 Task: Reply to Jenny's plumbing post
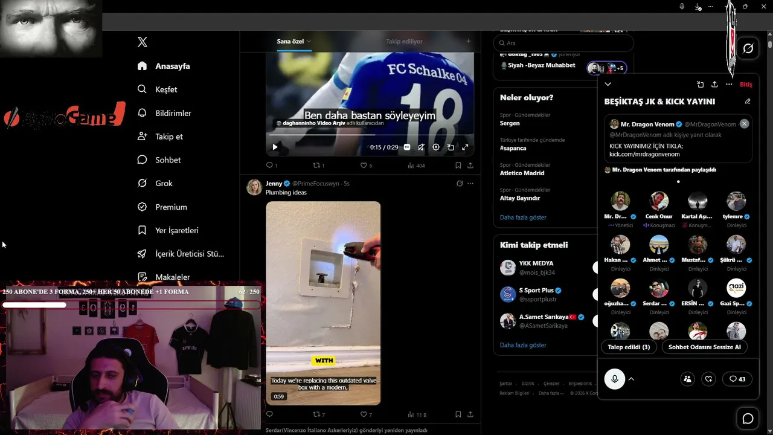pos(269,414)
